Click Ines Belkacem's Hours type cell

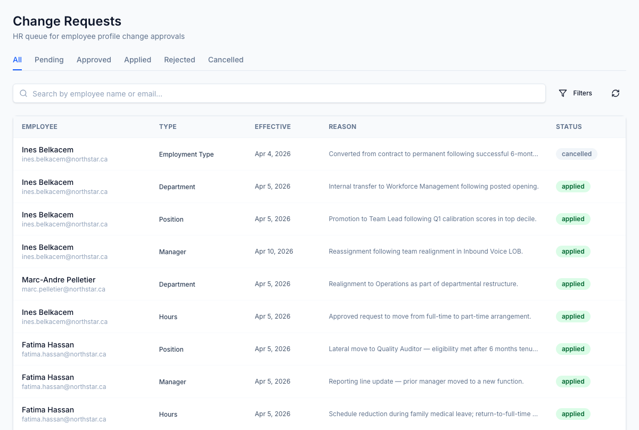(168, 317)
